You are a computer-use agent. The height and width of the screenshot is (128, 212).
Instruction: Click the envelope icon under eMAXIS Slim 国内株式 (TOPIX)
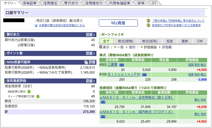(103, 117)
